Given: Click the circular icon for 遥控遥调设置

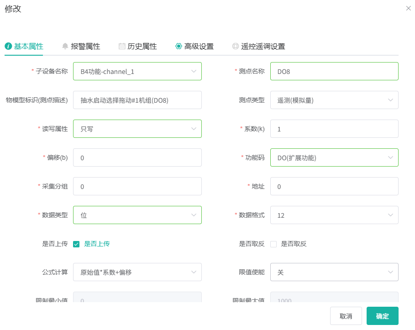Looking at the screenshot, I should [235, 46].
